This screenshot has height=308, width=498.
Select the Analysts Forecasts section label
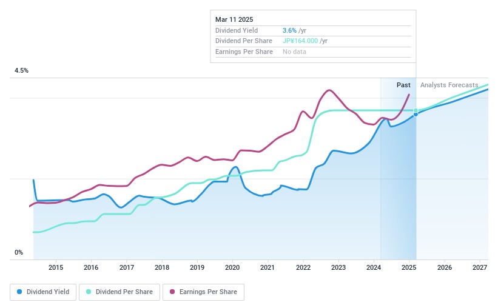tap(449, 85)
